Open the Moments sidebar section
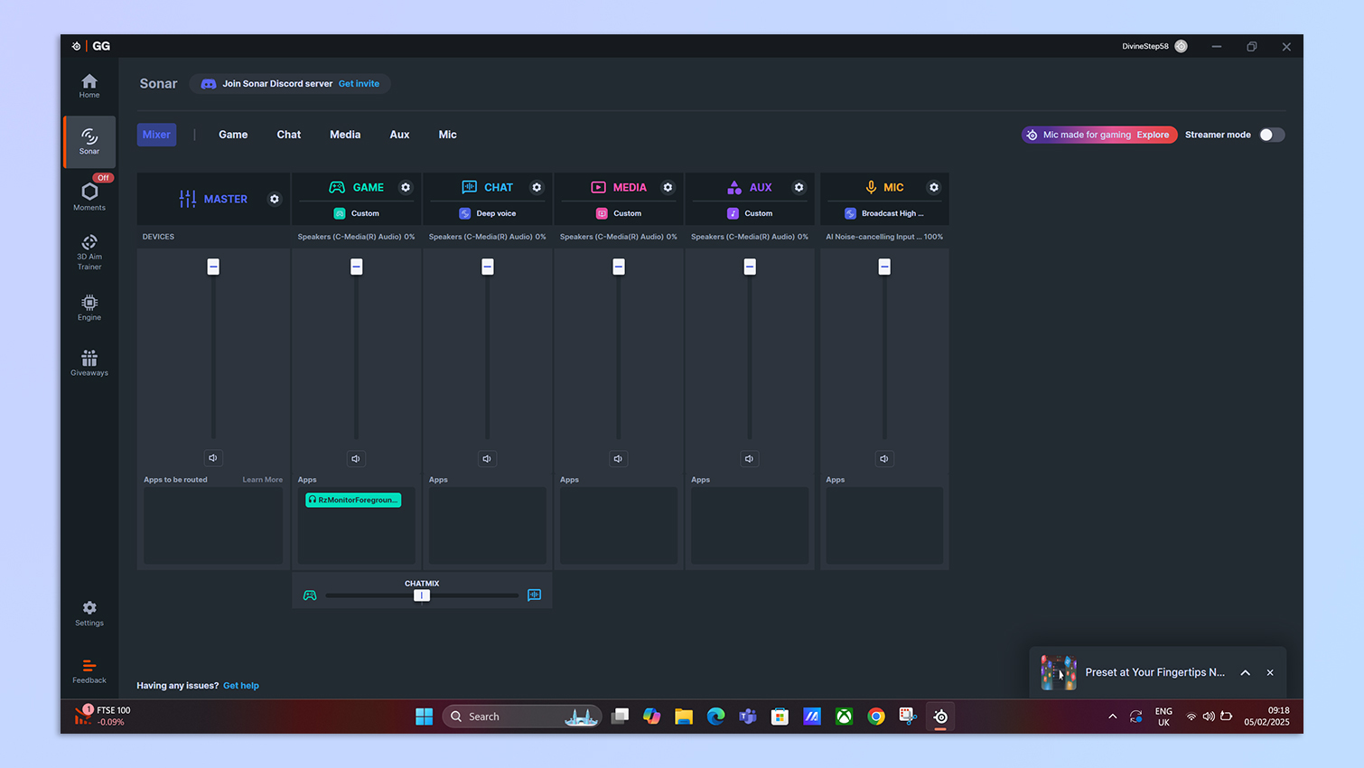 (89, 195)
